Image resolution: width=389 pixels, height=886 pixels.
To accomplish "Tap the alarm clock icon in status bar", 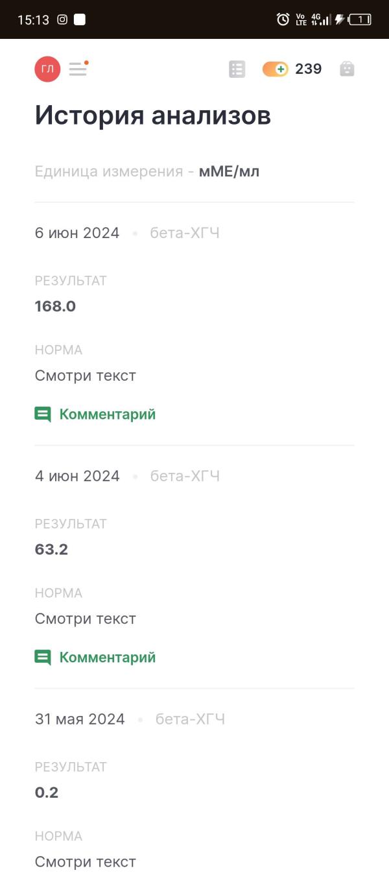I will click(x=283, y=19).
